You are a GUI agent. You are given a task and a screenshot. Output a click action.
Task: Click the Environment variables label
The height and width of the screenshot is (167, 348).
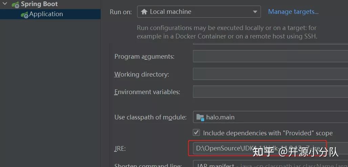tap(147, 92)
